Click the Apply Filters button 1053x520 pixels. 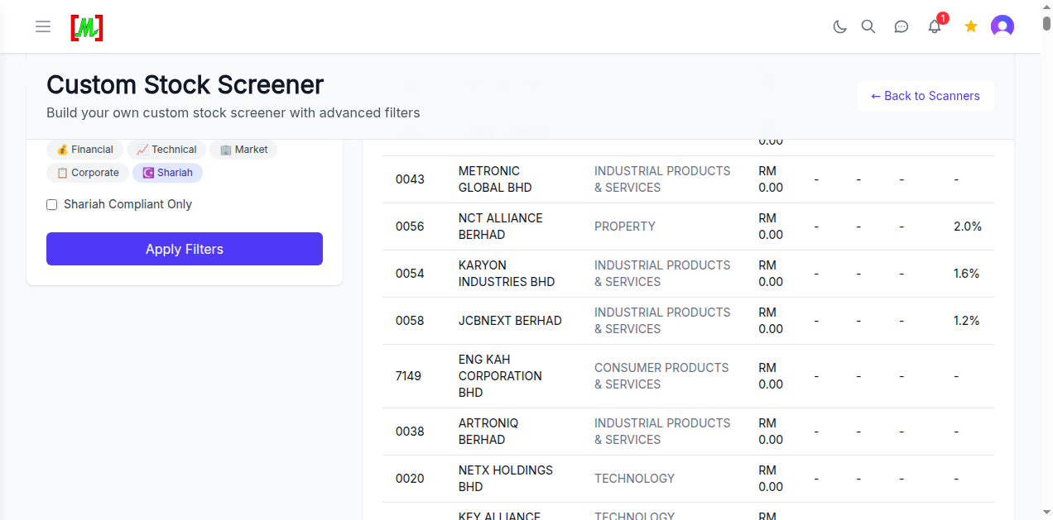point(185,249)
